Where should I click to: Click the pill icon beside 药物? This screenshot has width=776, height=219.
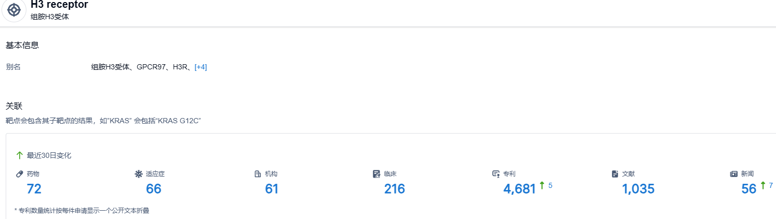coord(20,174)
